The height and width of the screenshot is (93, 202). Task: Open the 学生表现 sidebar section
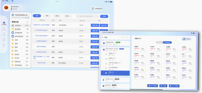click(x=4, y=34)
